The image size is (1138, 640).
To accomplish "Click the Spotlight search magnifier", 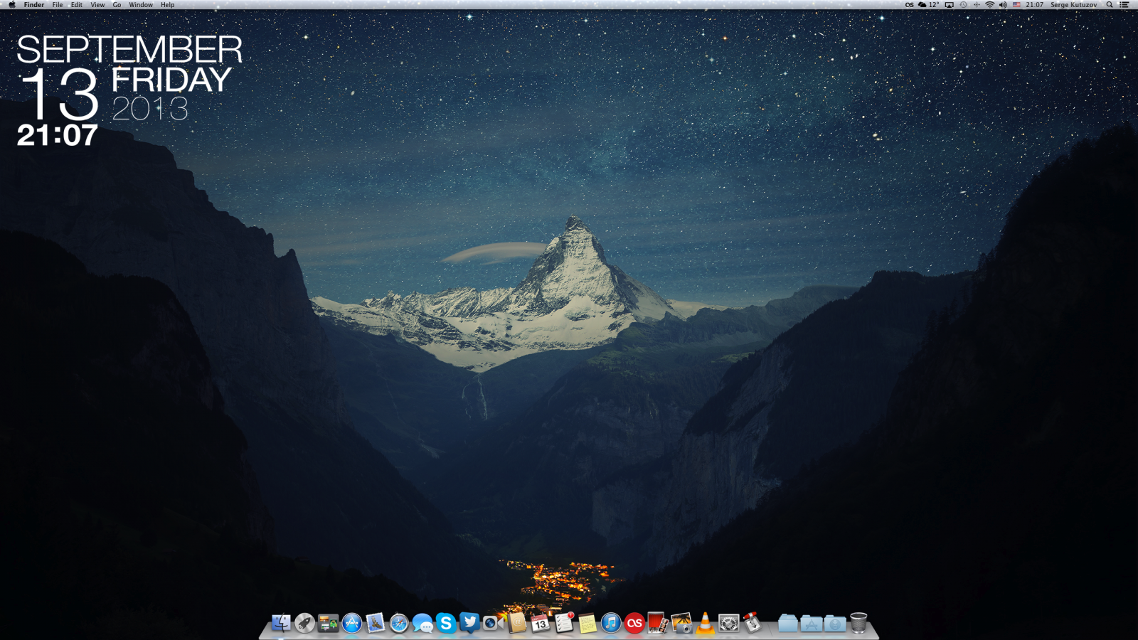I will click(1109, 5).
